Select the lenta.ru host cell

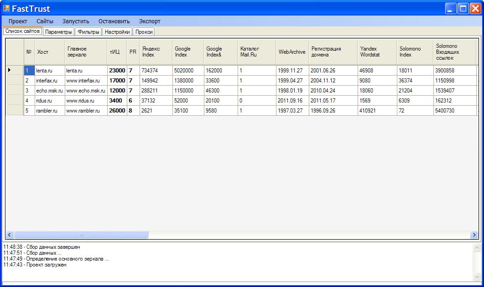[50, 70]
